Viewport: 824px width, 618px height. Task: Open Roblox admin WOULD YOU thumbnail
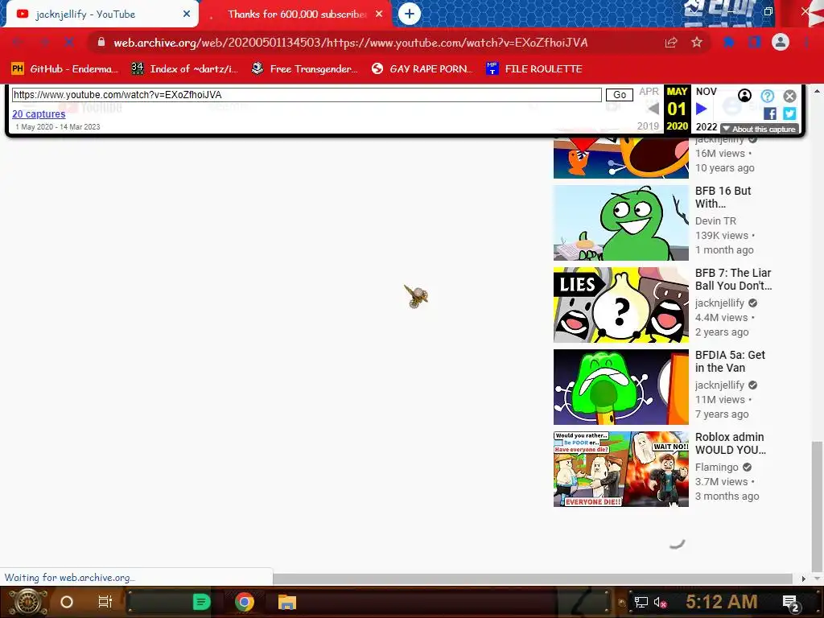pyautogui.click(x=620, y=469)
